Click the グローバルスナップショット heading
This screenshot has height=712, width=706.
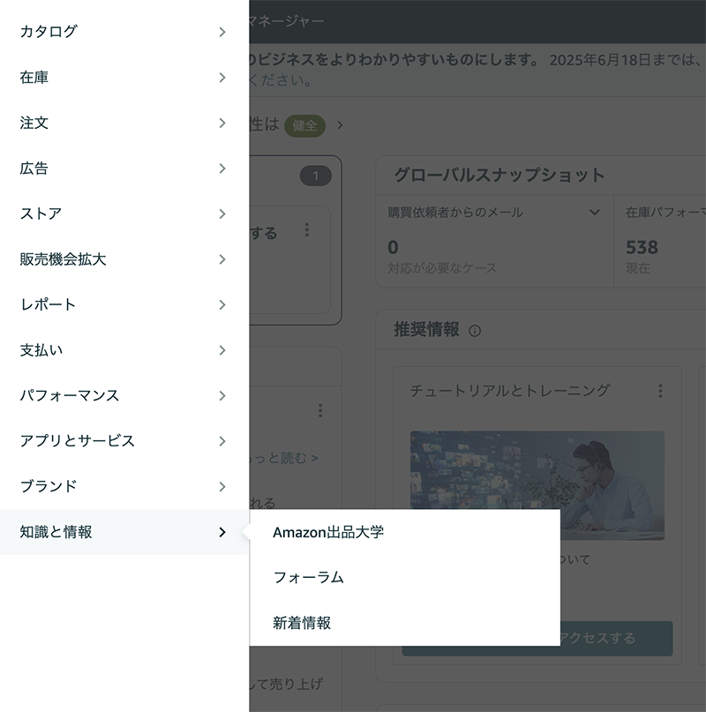click(x=499, y=175)
